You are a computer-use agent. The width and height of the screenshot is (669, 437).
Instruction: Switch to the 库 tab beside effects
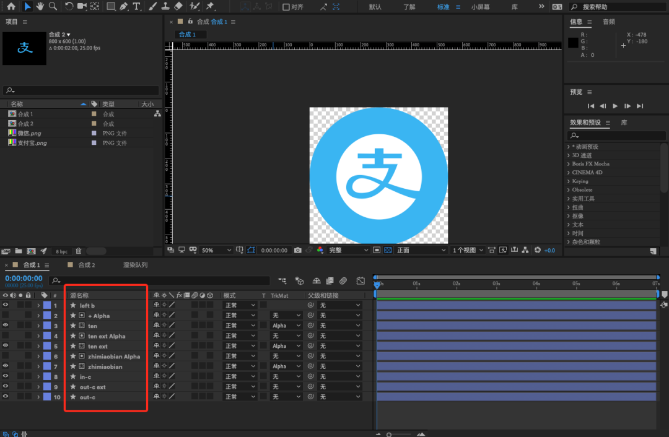[x=624, y=123]
